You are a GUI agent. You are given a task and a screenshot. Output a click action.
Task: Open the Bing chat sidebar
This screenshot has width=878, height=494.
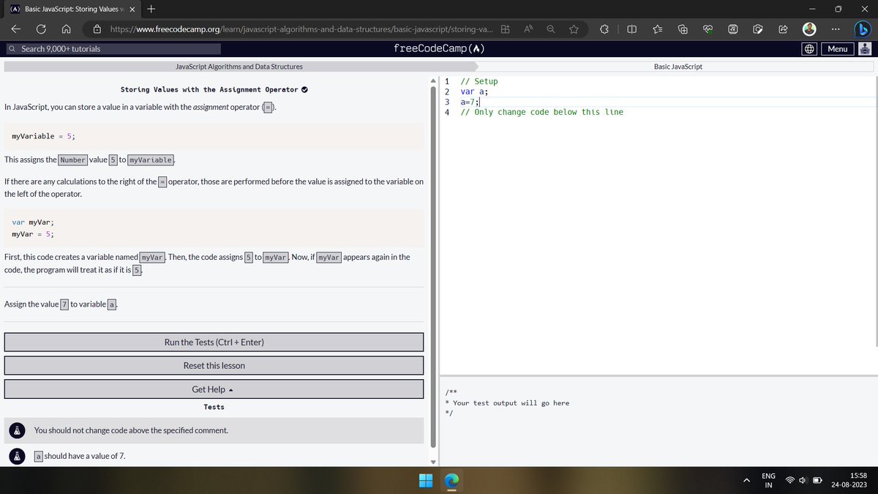coord(863,29)
